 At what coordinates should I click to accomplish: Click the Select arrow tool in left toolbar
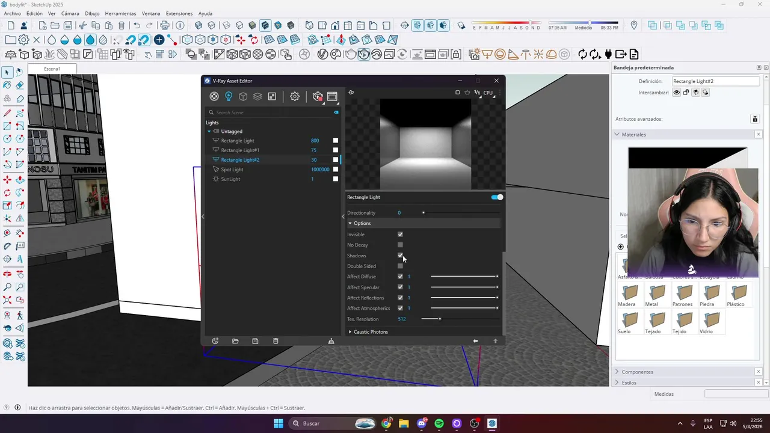click(7, 72)
